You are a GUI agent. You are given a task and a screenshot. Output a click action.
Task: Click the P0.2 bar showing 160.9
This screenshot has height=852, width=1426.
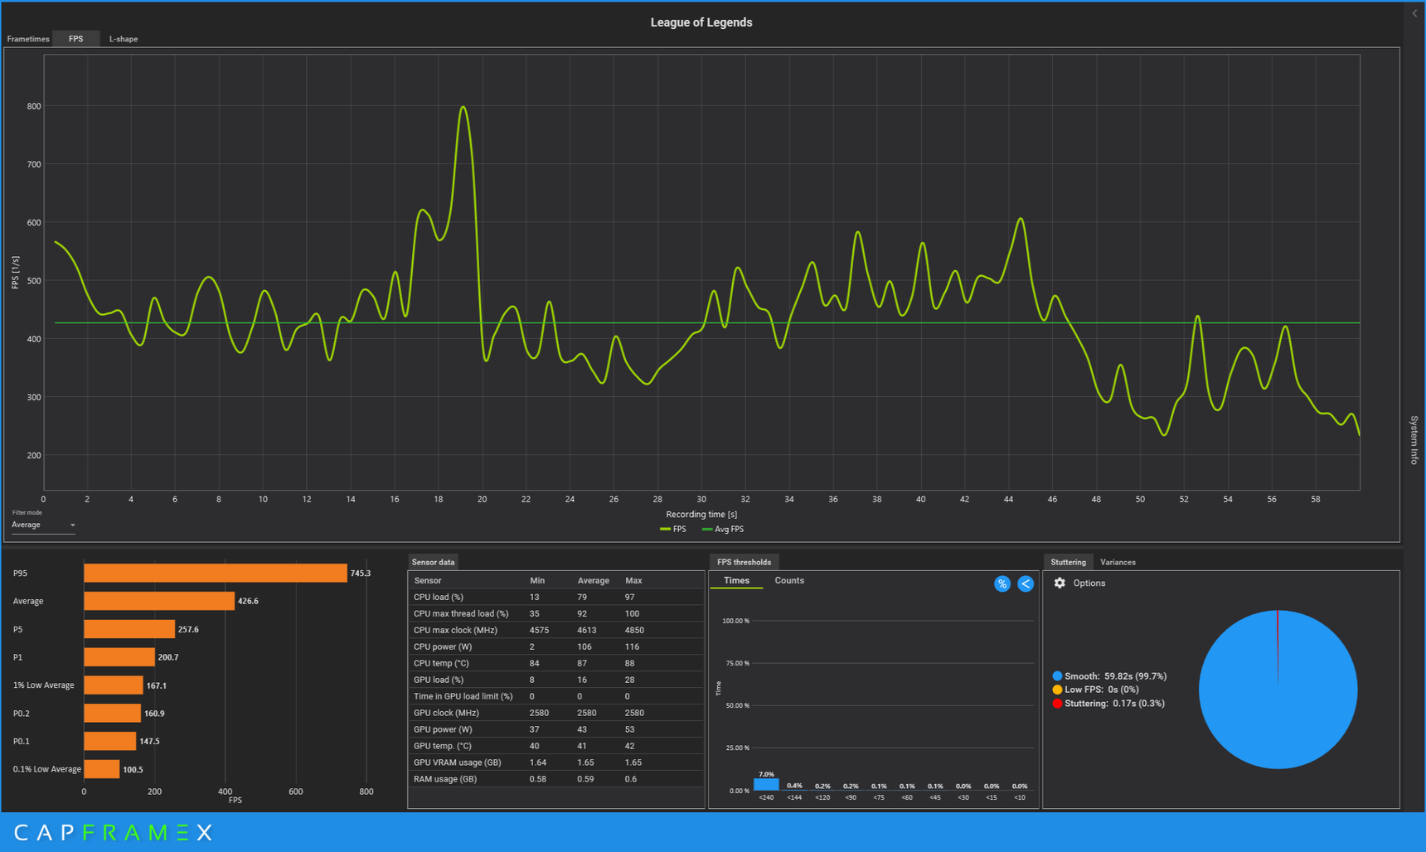click(112, 713)
